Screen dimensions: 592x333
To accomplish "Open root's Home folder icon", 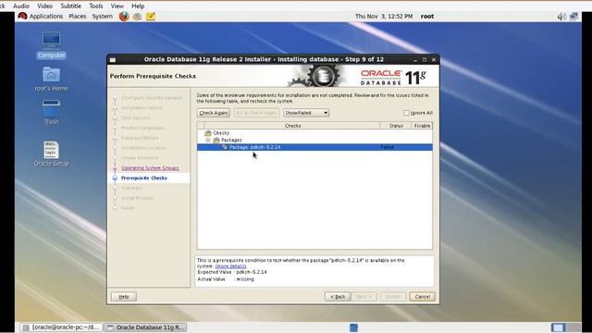I will click(52, 80).
